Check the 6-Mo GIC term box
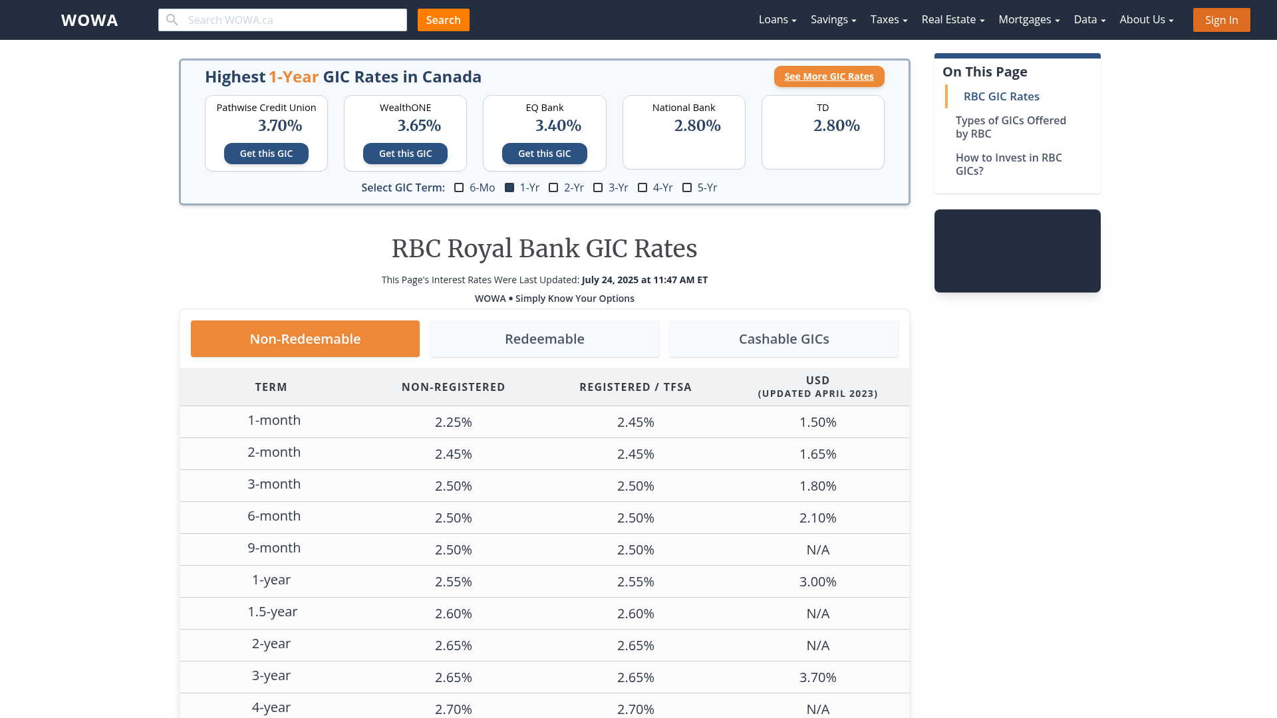This screenshot has height=718, width=1277. coord(459,187)
